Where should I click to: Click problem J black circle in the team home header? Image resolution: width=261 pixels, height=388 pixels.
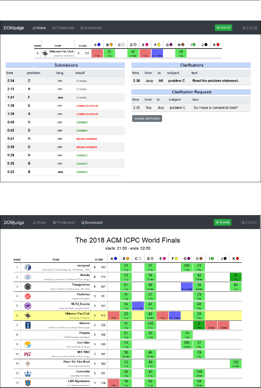[x=206, y=45]
